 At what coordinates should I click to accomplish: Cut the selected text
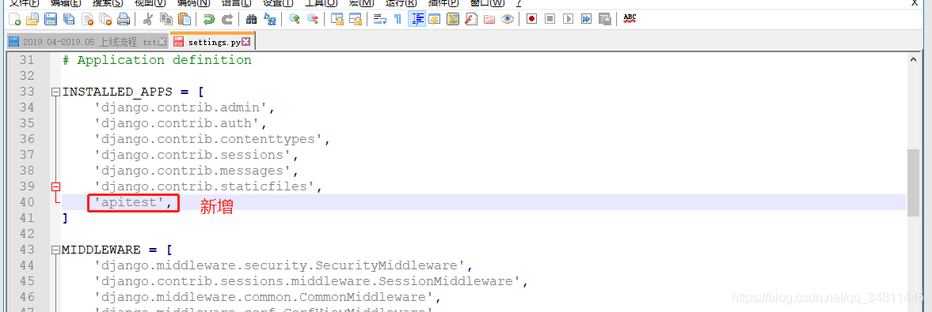(x=148, y=19)
